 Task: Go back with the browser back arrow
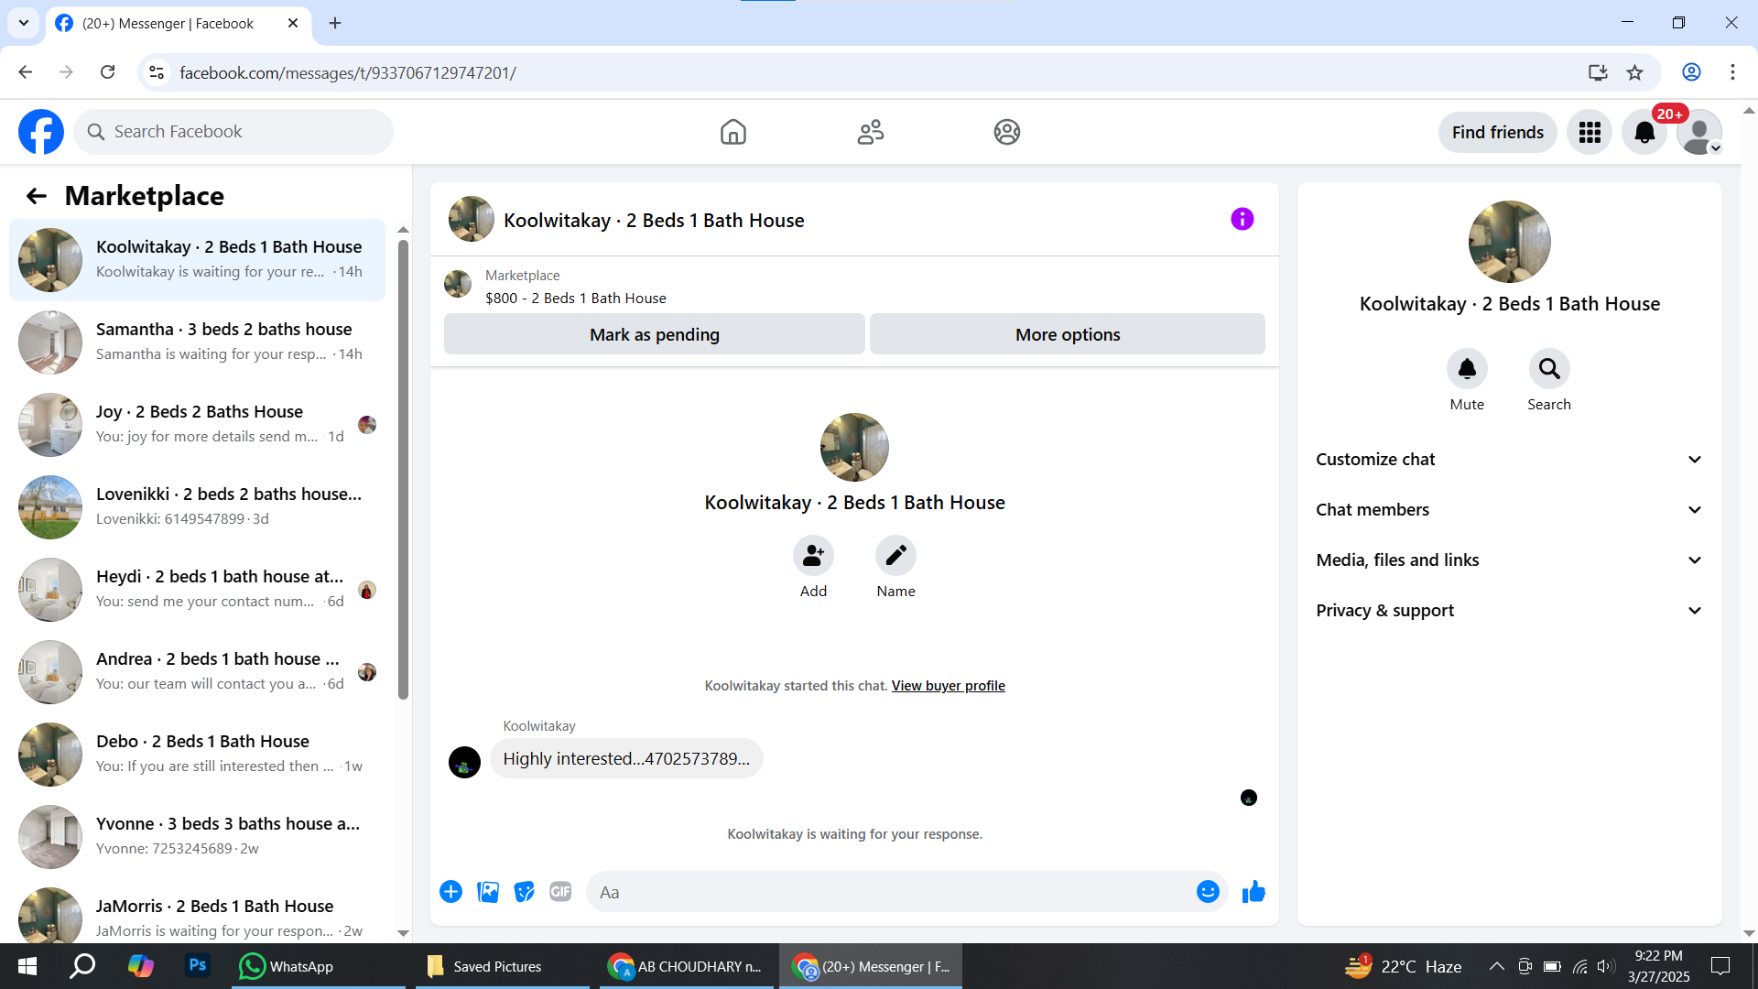click(26, 72)
